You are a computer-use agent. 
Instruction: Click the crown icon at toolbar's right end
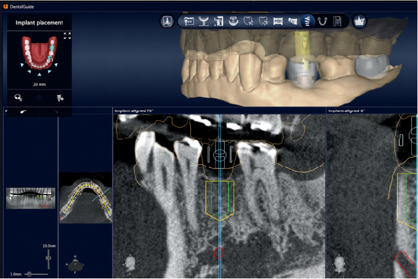tap(359, 21)
